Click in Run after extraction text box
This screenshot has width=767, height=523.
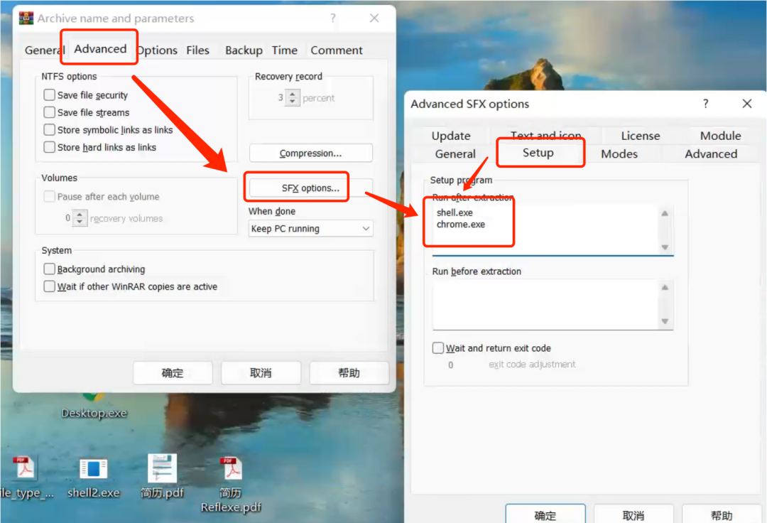pyautogui.click(x=553, y=230)
